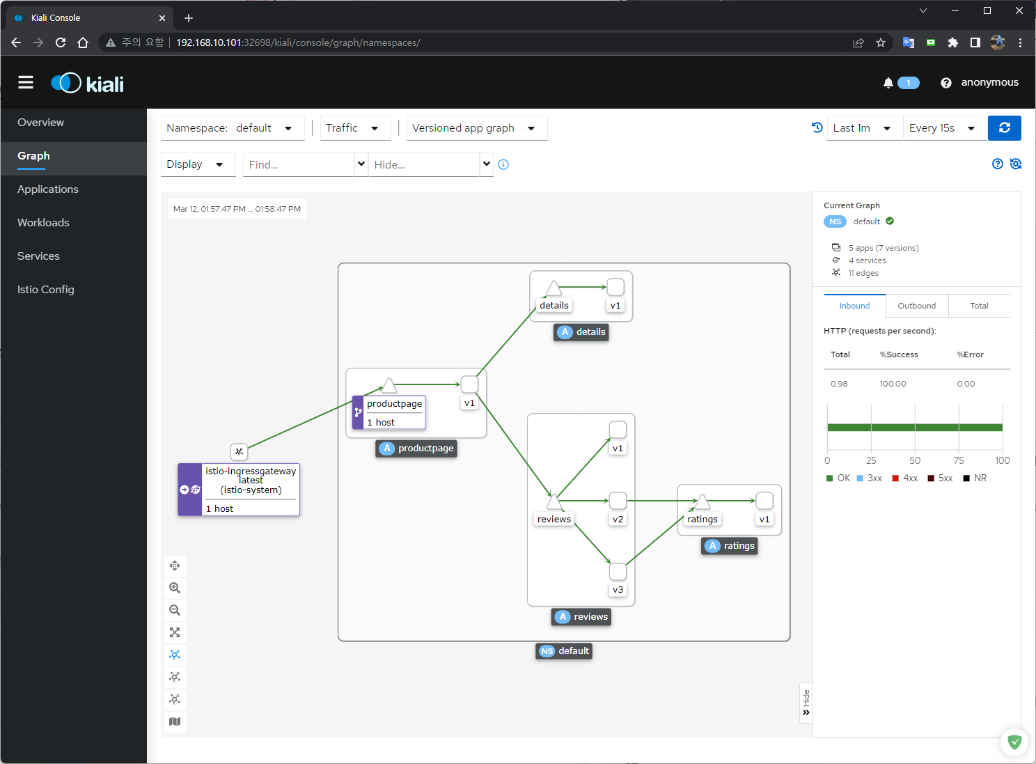Toggle drag-move graph mode icon
This screenshot has width=1036, height=764.
pyautogui.click(x=175, y=566)
